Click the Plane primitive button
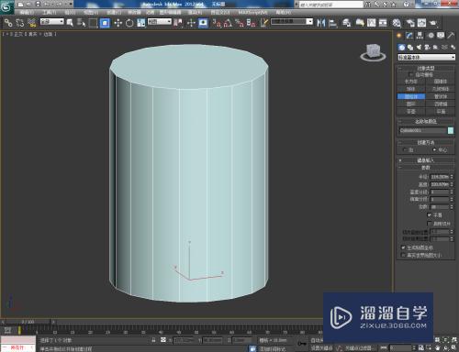Viewport: 459px width, 352px height. pyautogui.click(x=441, y=112)
